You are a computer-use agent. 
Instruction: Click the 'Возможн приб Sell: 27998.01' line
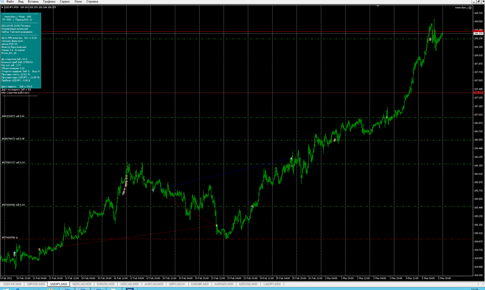coord(17,62)
